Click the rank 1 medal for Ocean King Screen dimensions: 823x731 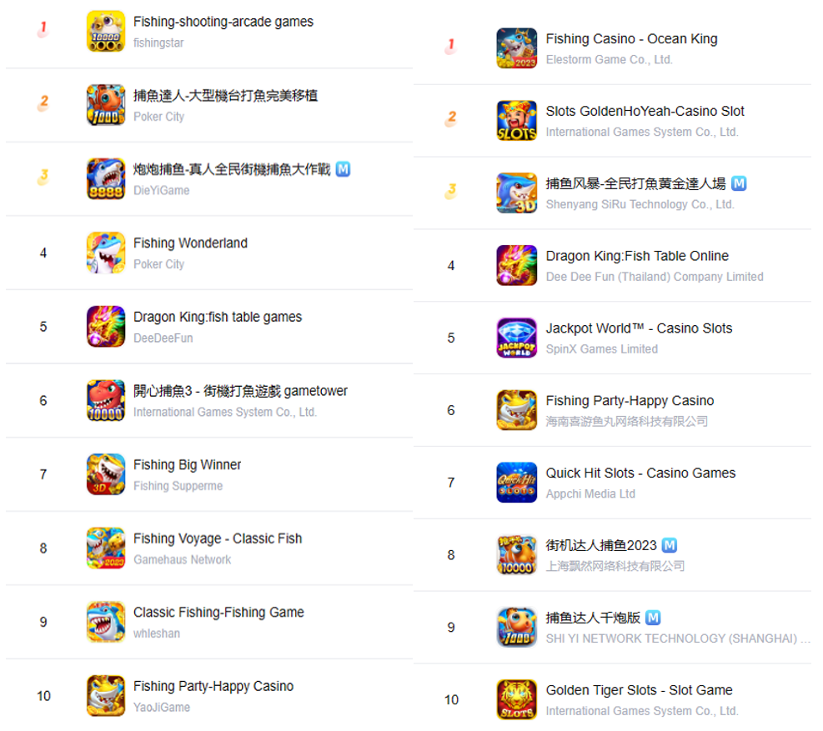click(x=451, y=46)
